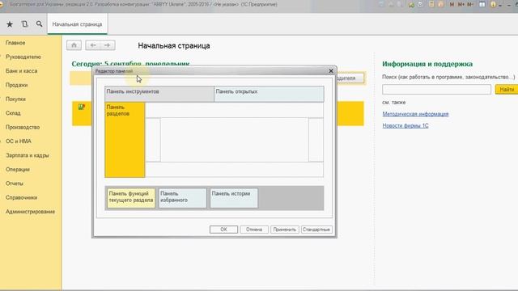This screenshot has height=291, width=518.
Task: Click yellow info icon in title bar
Action: (493, 5)
